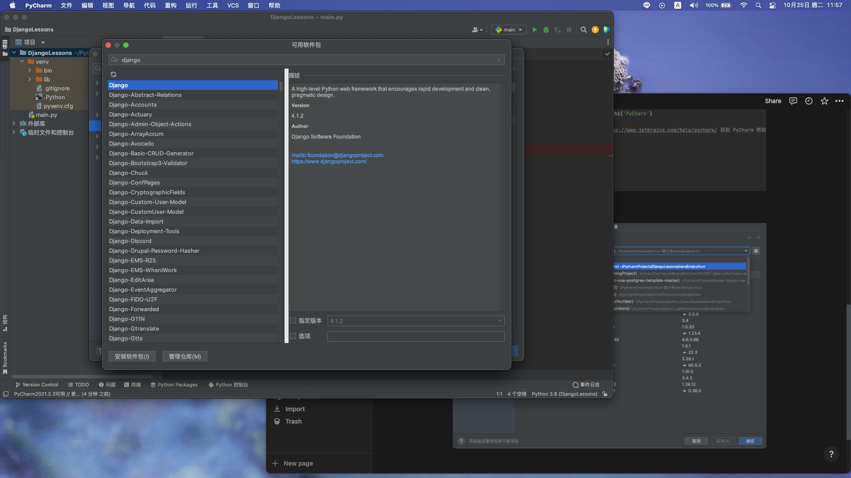
Task: Collapse the venv folder in project tree
Action: tap(22, 62)
